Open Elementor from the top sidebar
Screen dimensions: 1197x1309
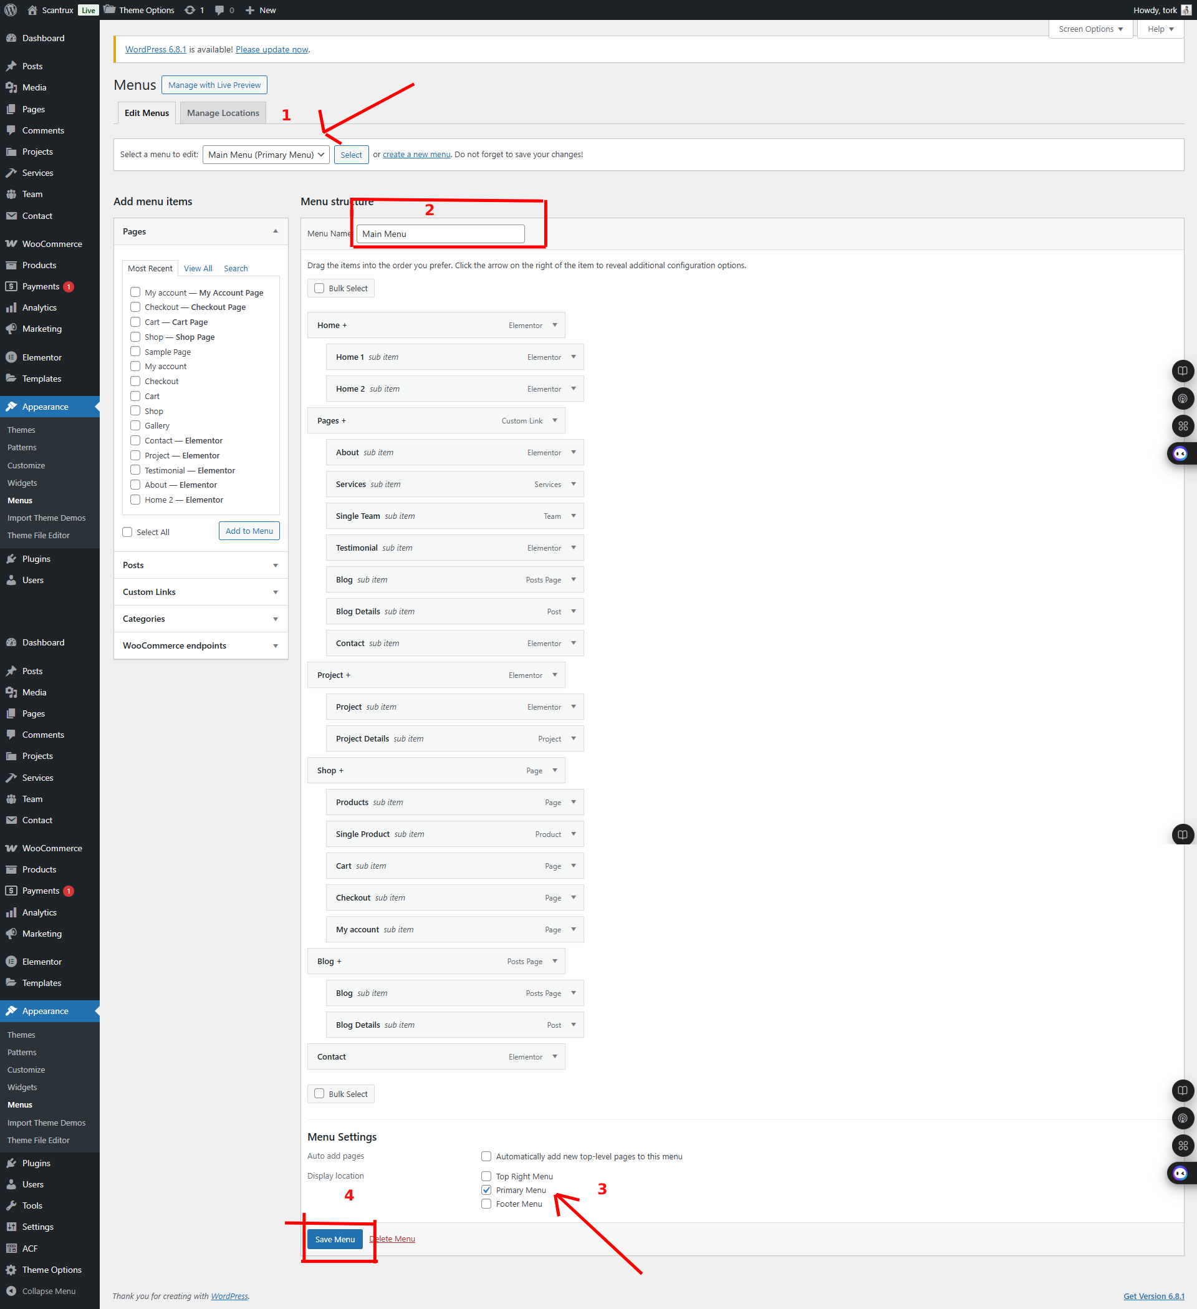click(42, 357)
